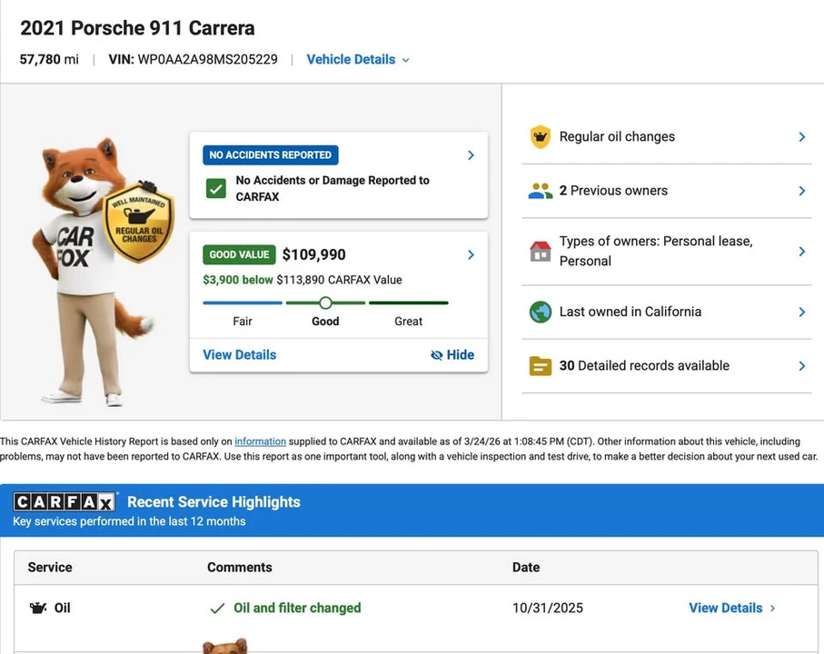Screen dimensions: 824x654
Task: Open the Types of owners row chevron
Action: (802, 252)
